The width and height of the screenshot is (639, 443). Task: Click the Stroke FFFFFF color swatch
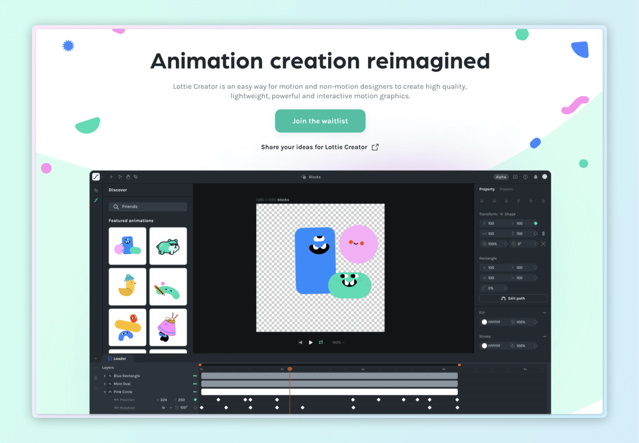484,346
